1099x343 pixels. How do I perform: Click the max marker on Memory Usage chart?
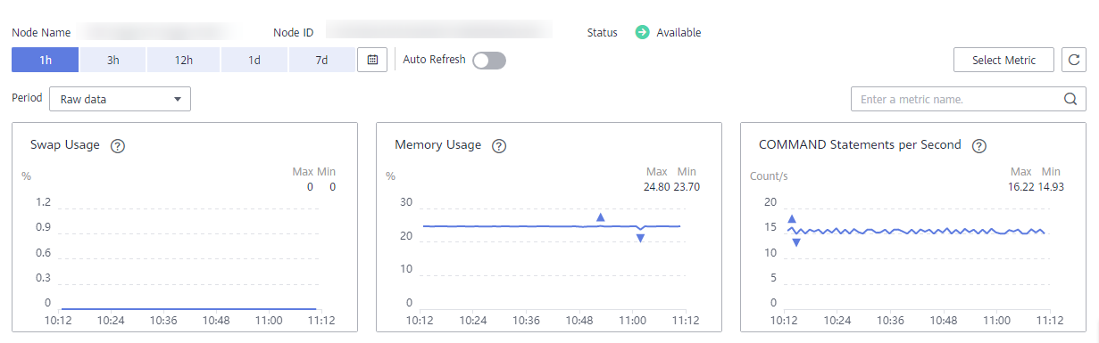coord(600,216)
